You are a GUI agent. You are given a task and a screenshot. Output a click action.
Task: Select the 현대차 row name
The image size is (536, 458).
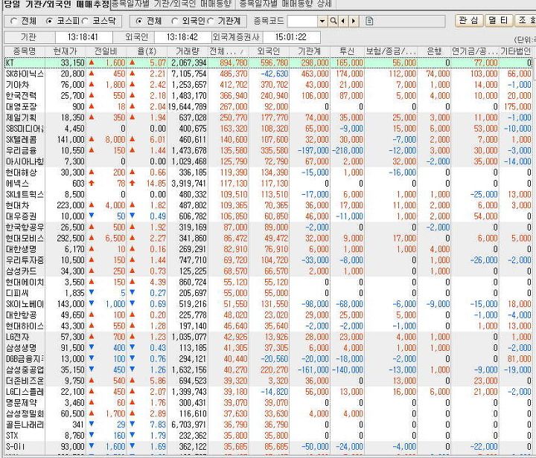click(x=17, y=205)
